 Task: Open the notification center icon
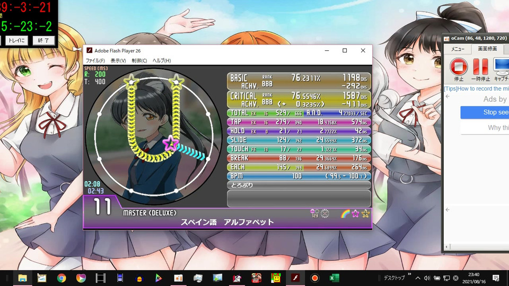pyautogui.click(x=496, y=278)
